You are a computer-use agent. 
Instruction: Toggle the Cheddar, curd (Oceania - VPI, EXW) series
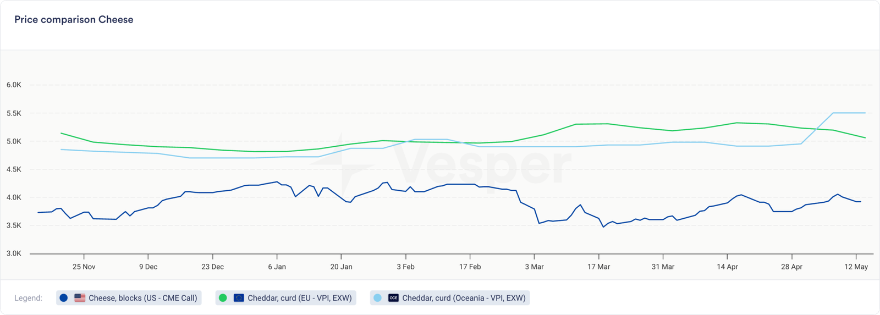[x=463, y=298]
